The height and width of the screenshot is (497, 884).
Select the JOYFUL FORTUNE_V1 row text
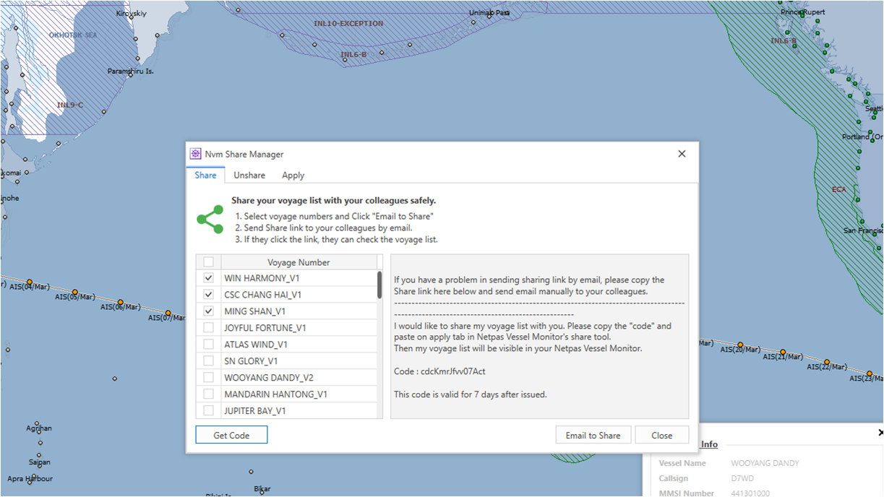pyautogui.click(x=265, y=328)
